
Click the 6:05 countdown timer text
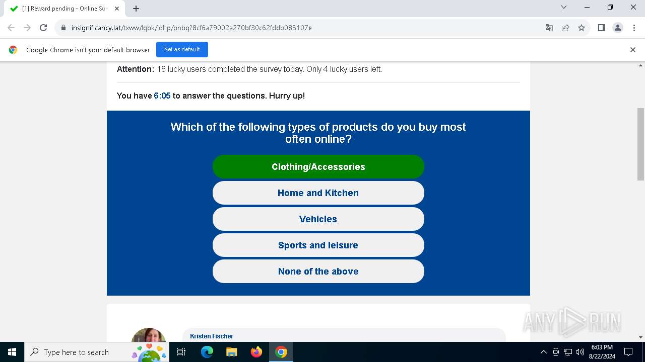point(162,96)
